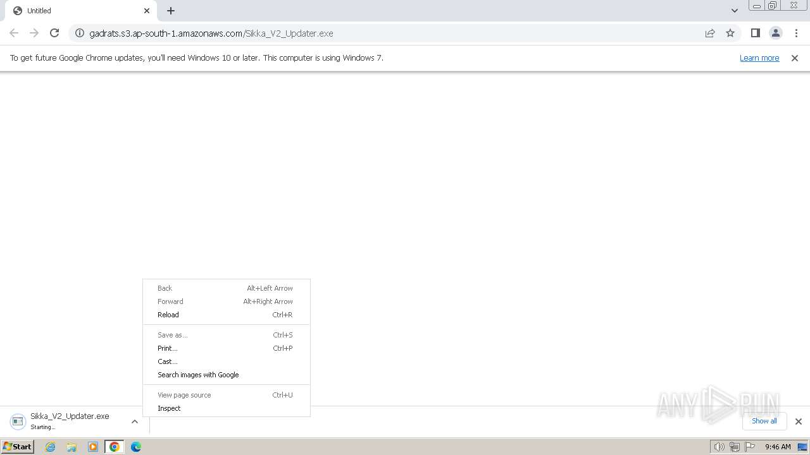Click the browser back arrow
The width and height of the screenshot is (810, 455).
coord(14,33)
